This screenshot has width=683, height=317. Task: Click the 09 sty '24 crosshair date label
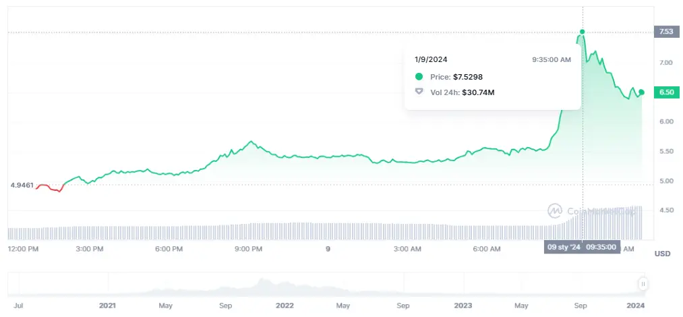(x=563, y=247)
